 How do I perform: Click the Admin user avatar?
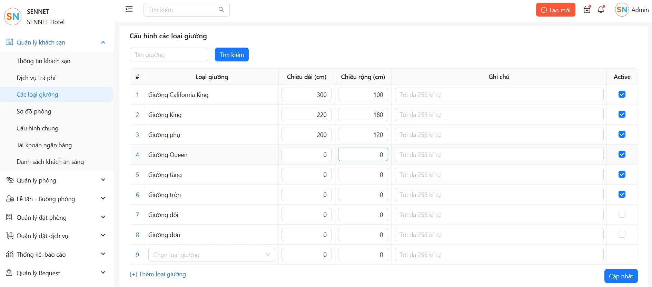[622, 10]
